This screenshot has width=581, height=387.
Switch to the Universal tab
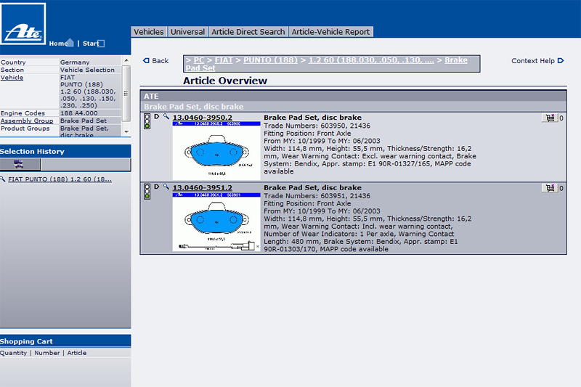(187, 32)
